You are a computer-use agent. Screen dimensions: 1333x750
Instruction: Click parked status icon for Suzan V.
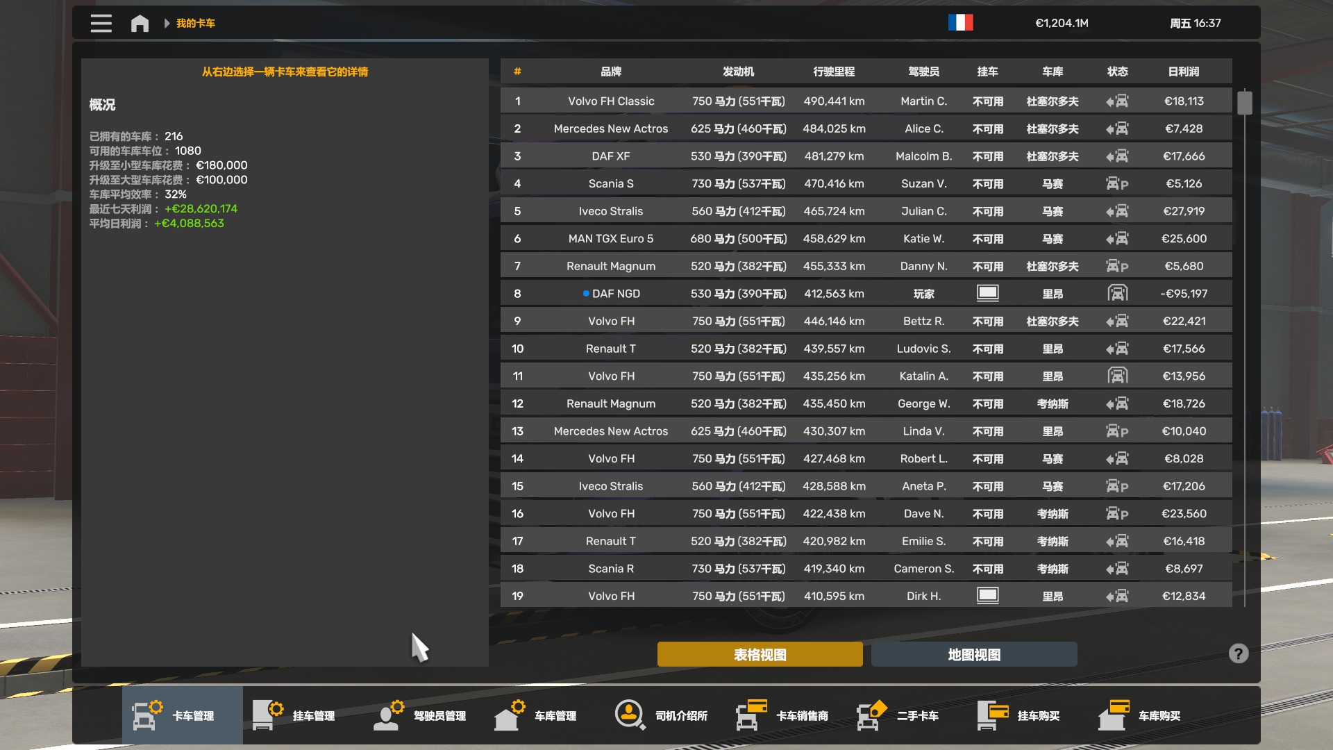[x=1117, y=183]
